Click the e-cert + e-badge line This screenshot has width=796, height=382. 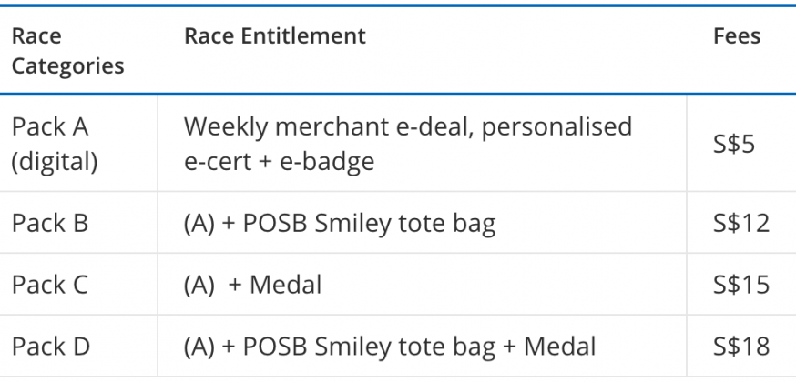279,161
